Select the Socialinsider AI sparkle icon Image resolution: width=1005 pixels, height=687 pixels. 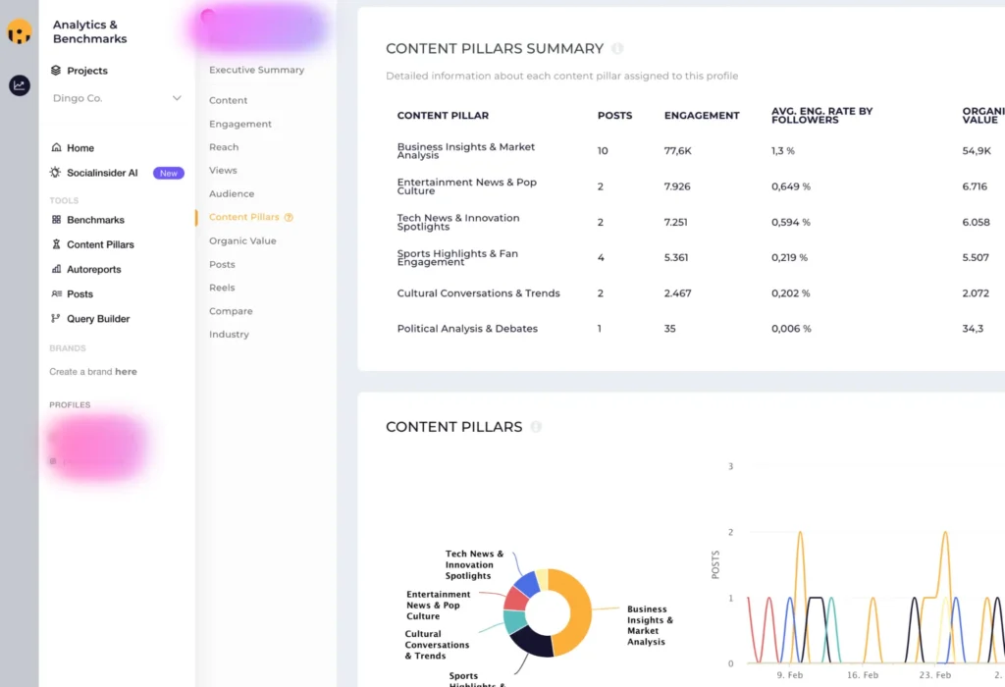[x=57, y=172]
